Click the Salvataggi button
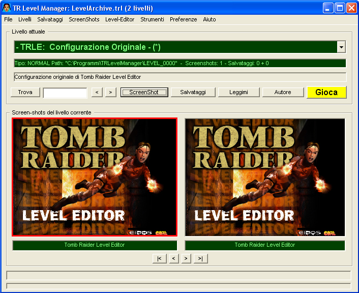Screen dimensions: 359x293 tap(193, 92)
